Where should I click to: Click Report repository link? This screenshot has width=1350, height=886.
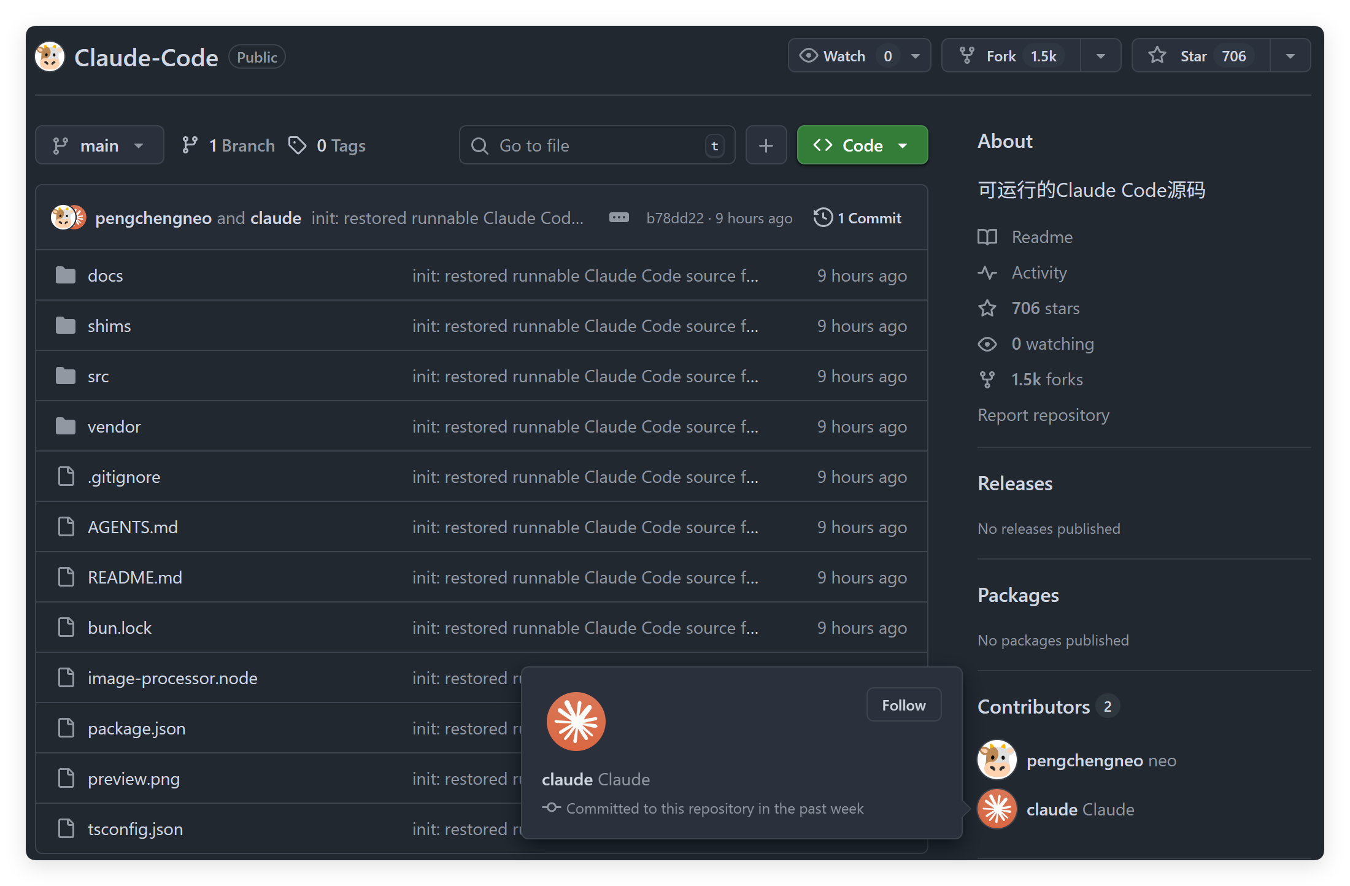(1043, 415)
